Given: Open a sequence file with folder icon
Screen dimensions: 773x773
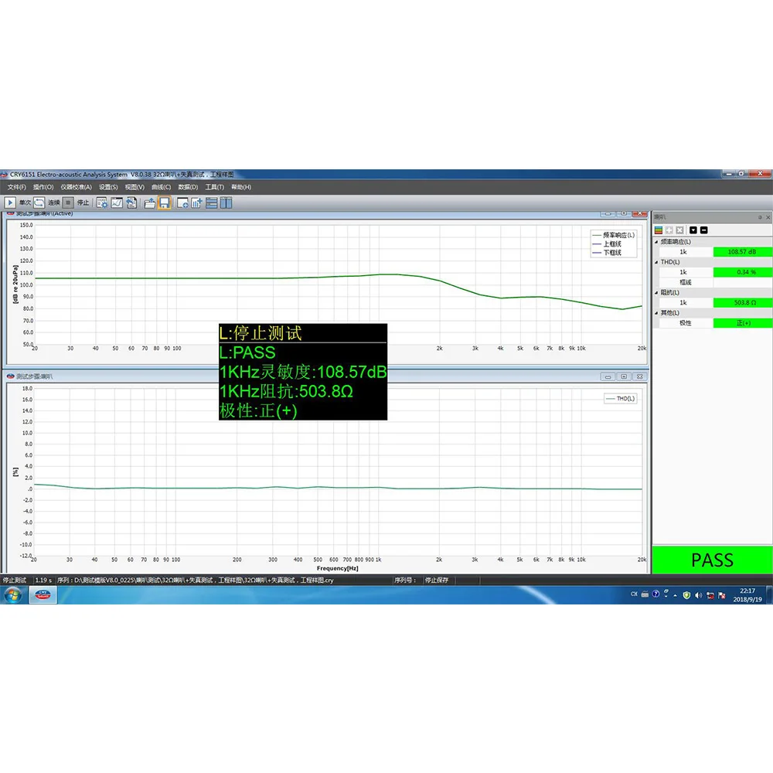Looking at the screenshot, I should point(149,203).
